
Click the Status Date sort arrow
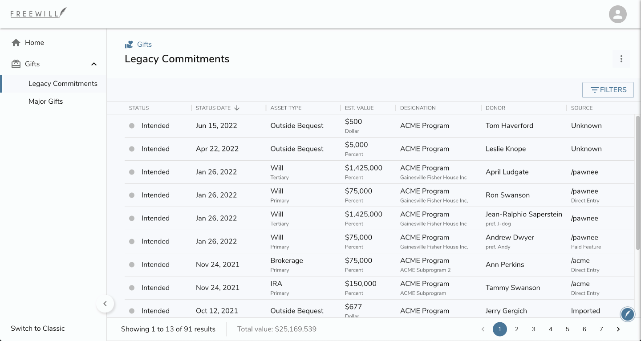237,108
